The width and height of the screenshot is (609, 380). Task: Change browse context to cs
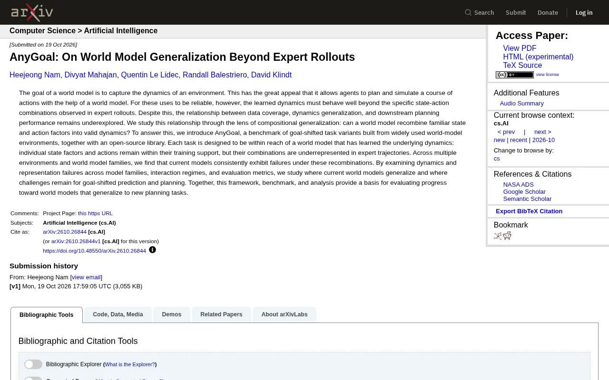[497, 159]
